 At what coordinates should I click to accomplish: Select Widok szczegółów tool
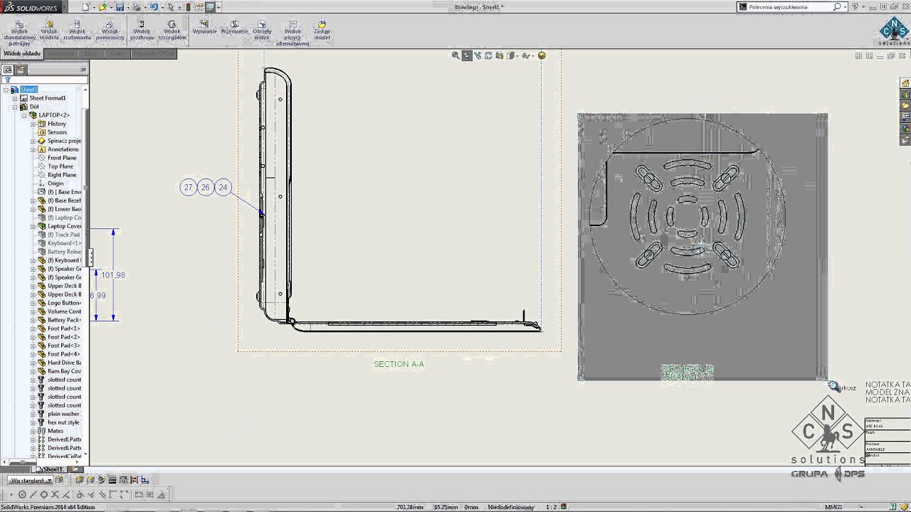point(172,30)
